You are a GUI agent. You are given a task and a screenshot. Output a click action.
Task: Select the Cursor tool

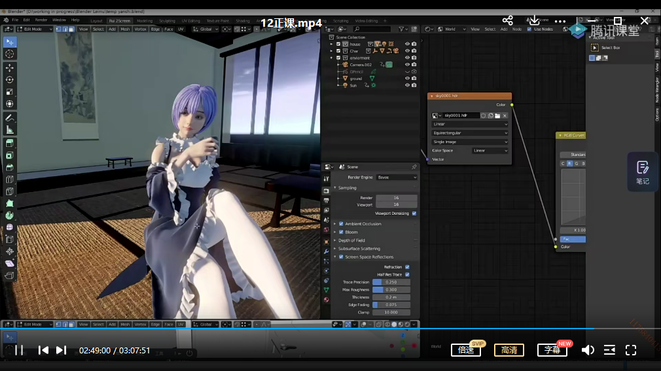point(10,54)
